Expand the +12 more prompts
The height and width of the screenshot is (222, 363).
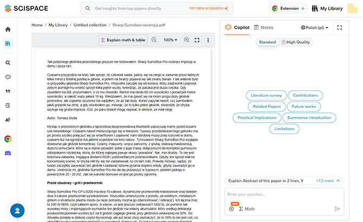(x=328, y=181)
